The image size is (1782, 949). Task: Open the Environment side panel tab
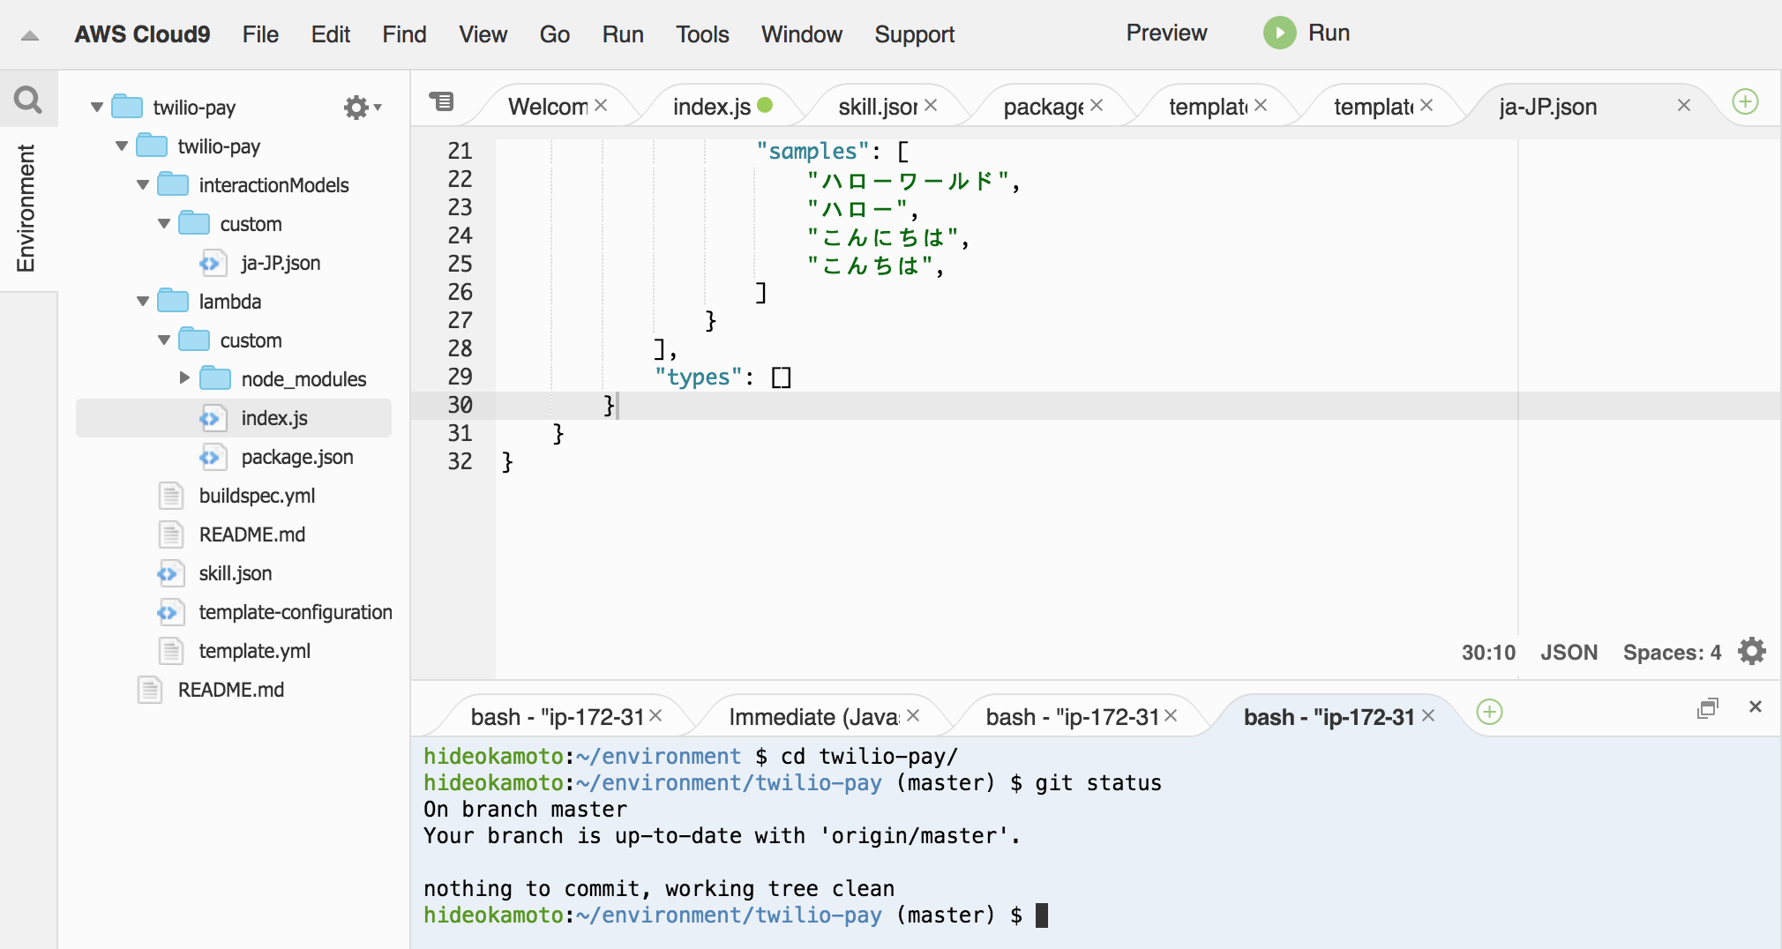point(26,208)
